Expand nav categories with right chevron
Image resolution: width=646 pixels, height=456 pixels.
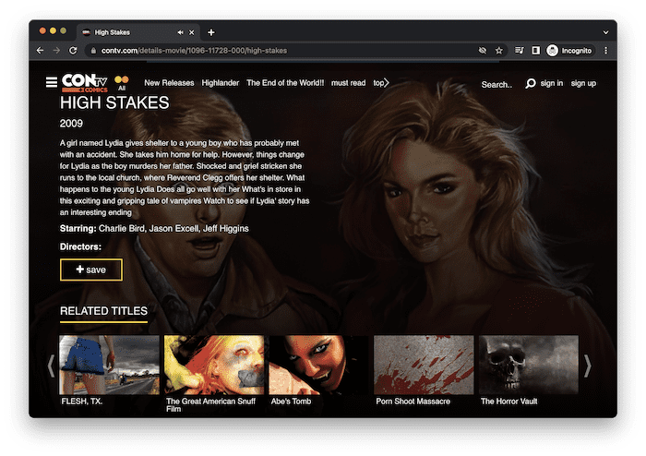(x=387, y=83)
